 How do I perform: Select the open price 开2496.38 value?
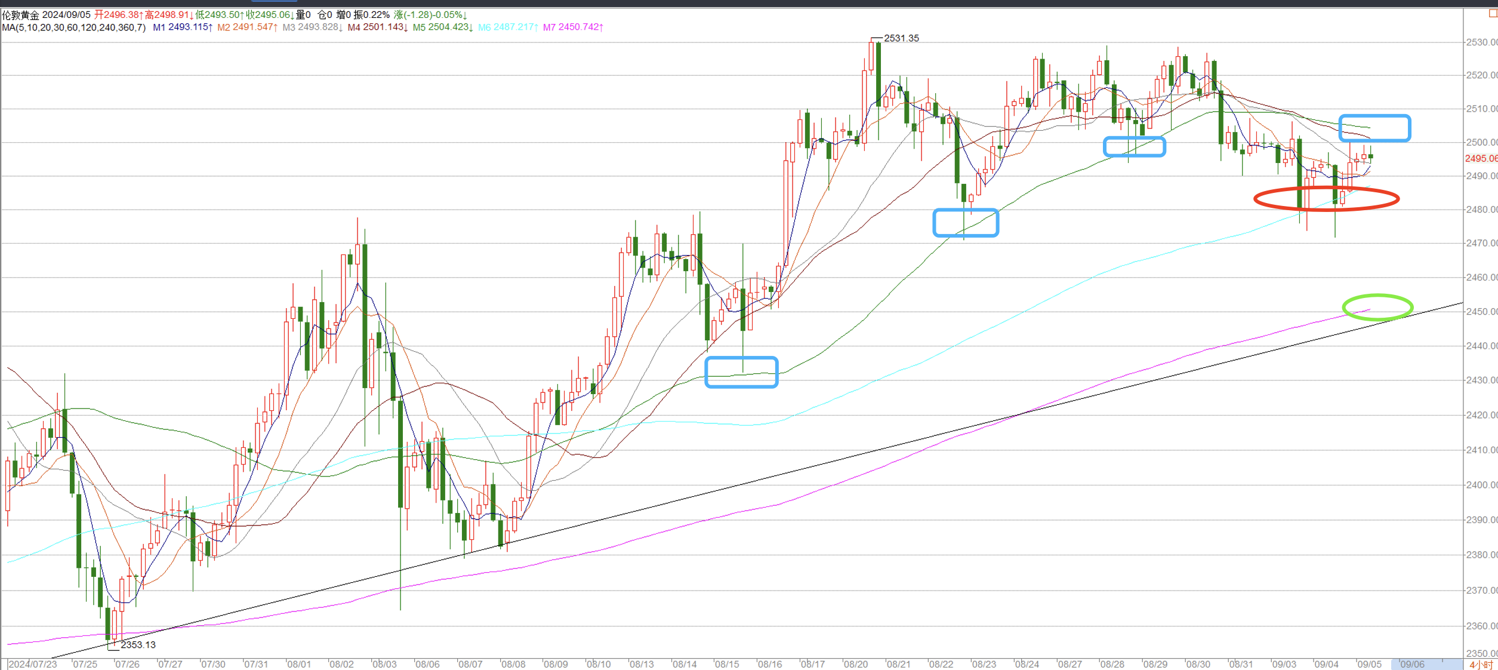pyautogui.click(x=119, y=15)
